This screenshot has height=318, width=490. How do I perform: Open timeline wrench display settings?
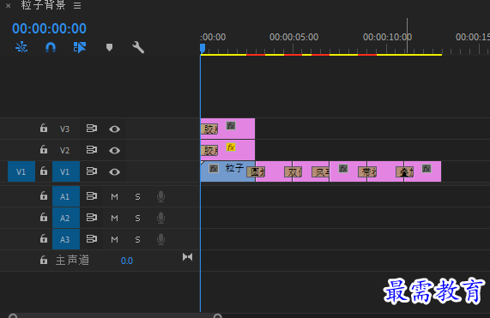click(x=138, y=47)
